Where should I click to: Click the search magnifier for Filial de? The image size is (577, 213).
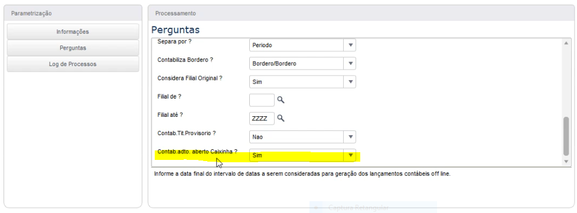[281, 100]
